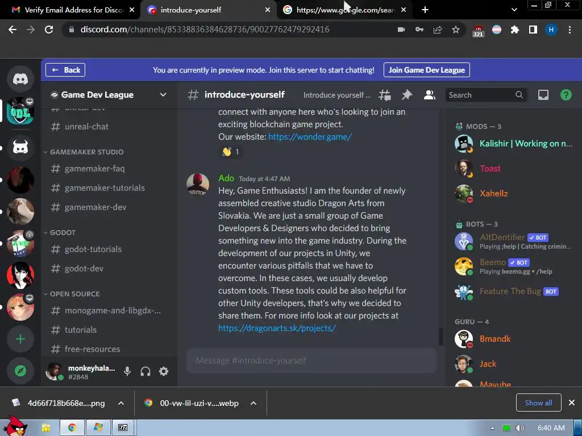Click the Back button in preview banner
Screen dimensions: 582x436
click(x=65, y=70)
